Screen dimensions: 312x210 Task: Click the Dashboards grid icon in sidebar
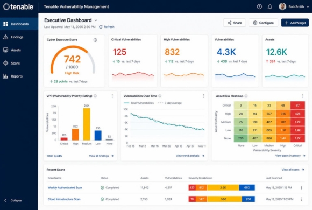click(5, 24)
